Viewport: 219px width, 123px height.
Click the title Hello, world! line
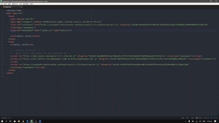(25, 36)
